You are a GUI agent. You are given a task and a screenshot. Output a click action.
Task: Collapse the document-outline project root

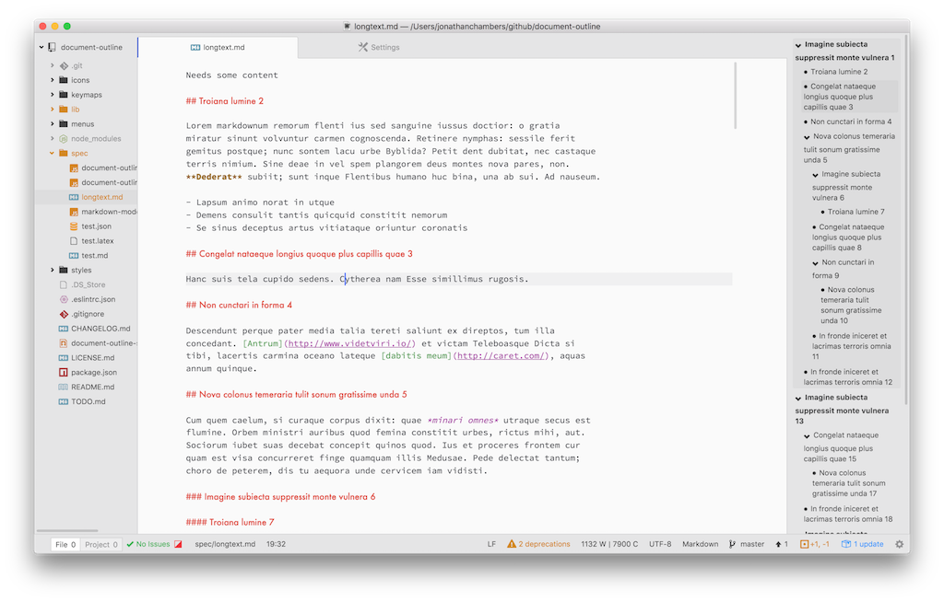pyautogui.click(x=41, y=47)
